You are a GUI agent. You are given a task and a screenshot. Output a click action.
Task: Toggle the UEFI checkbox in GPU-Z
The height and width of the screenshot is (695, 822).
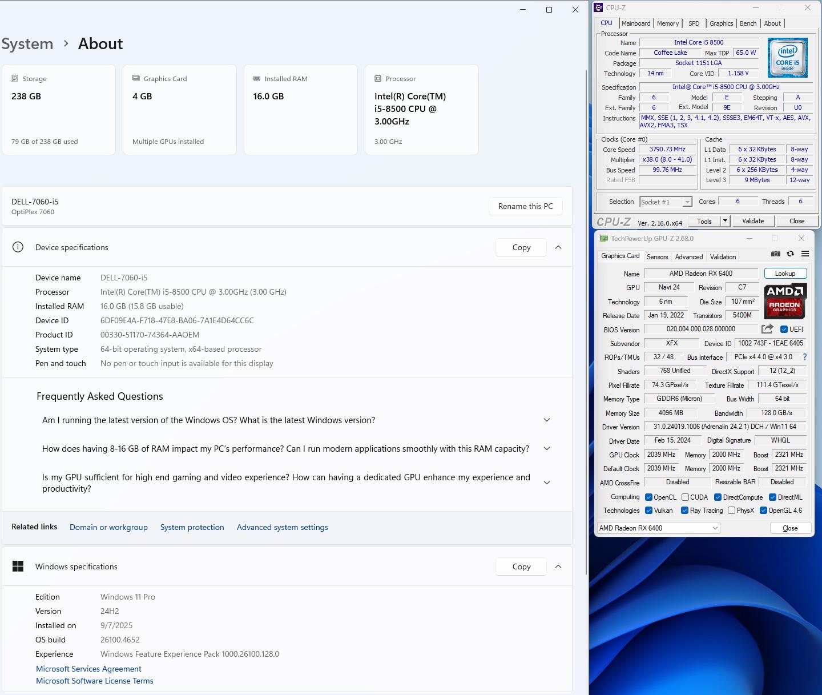[784, 330]
